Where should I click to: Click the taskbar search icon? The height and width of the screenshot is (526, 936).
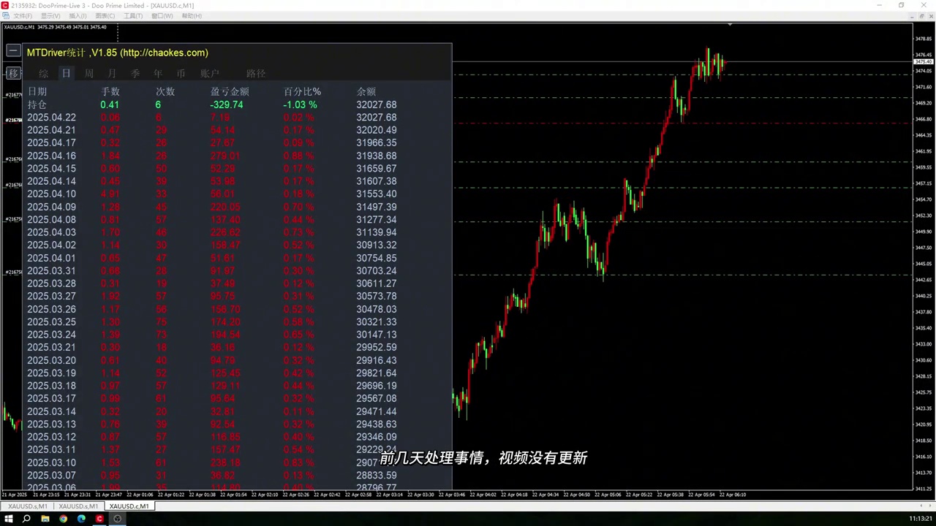pos(26,519)
